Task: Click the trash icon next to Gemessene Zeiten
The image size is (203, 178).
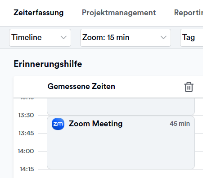Action: (189, 87)
